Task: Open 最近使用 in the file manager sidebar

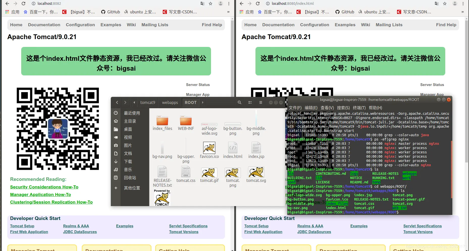Action: click(132, 113)
